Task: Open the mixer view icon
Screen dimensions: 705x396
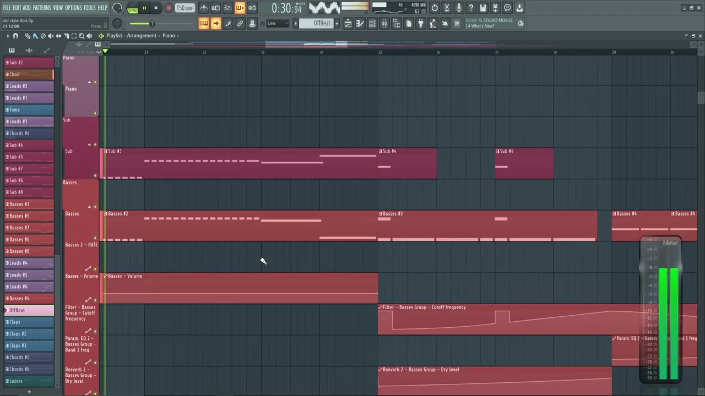Action: click(x=384, y=23)
